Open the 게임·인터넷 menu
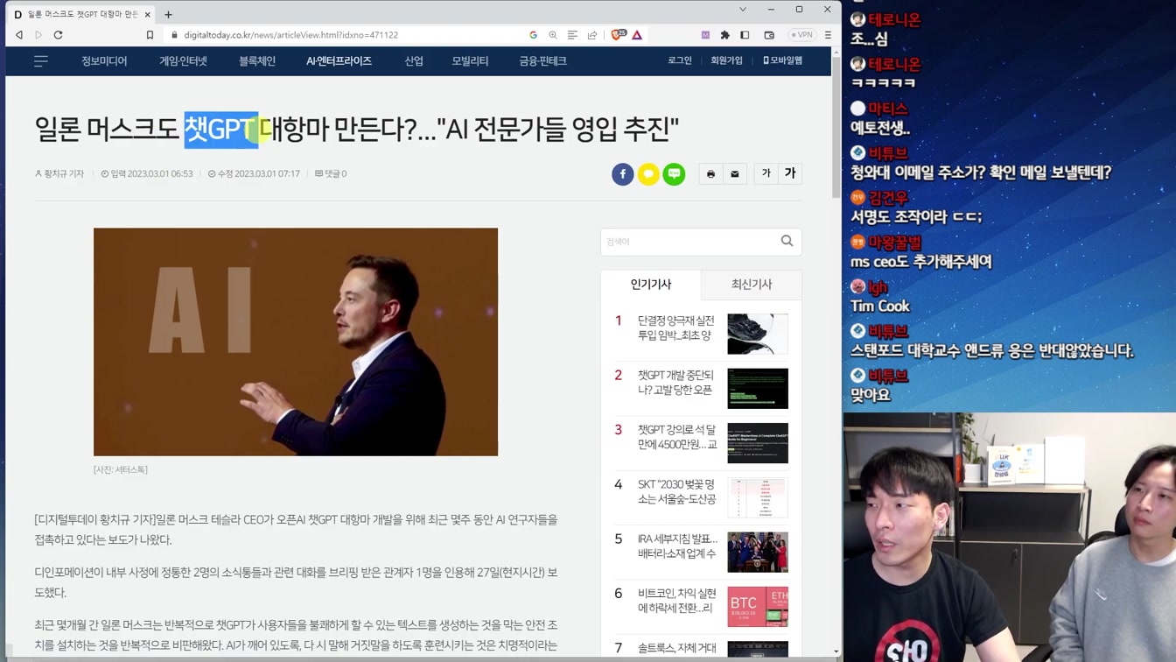Viewport: 1176px width, 662px height. (183, 61)
